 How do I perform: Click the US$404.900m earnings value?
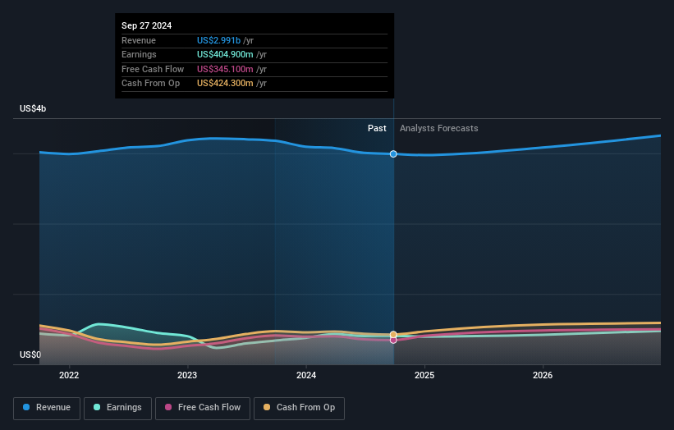click(225, 54)
